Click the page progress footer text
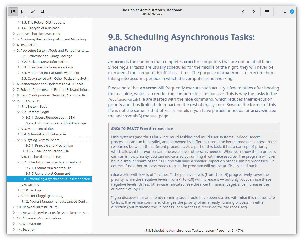 (194, 231)
